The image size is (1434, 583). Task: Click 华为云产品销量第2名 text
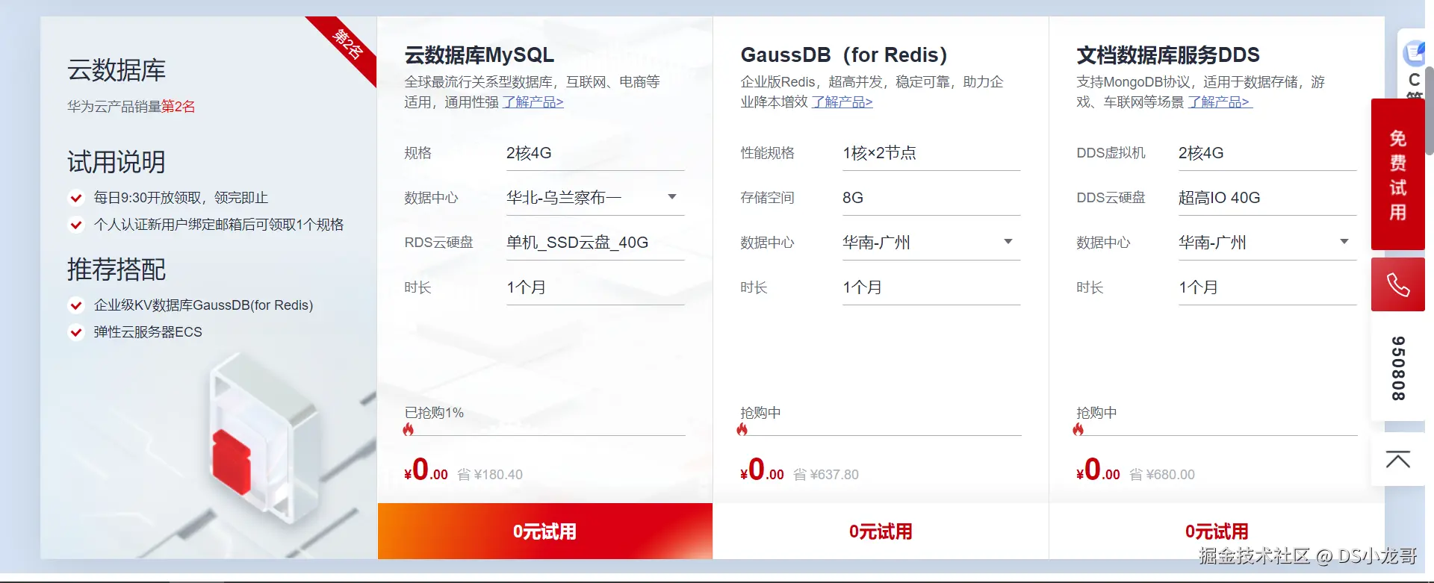tap(131, 107)
